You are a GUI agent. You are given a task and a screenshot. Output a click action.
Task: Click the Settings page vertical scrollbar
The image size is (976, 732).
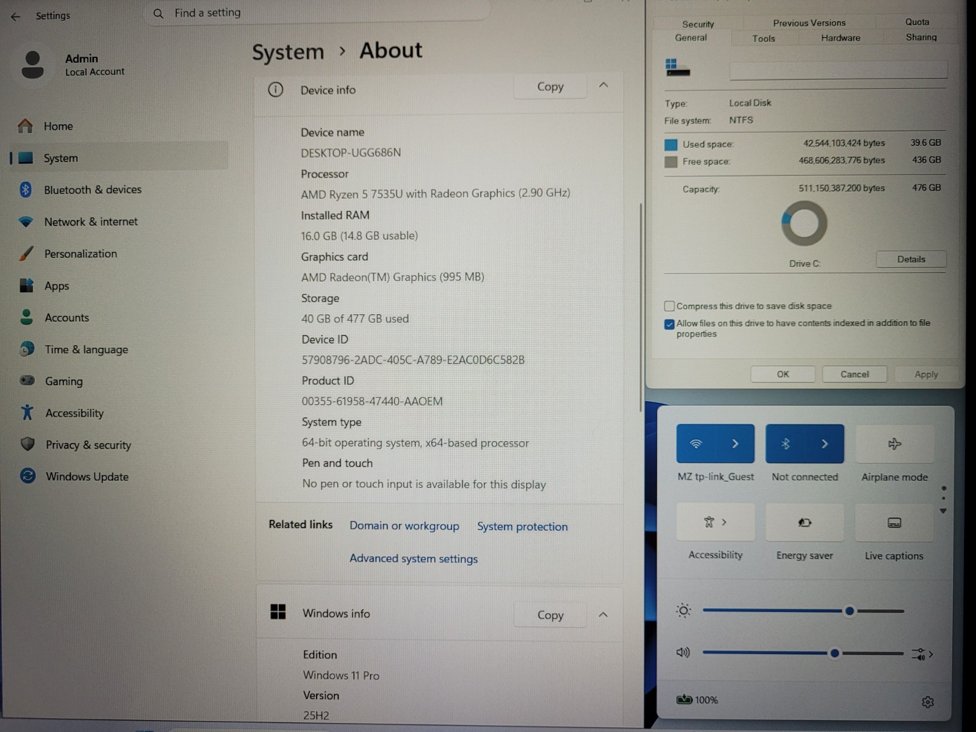pyautogui.click(x=640, y=307)
